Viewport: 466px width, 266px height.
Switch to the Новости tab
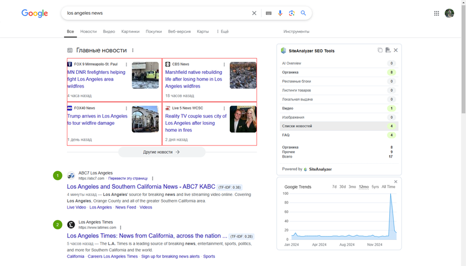(x=88, y=31)
